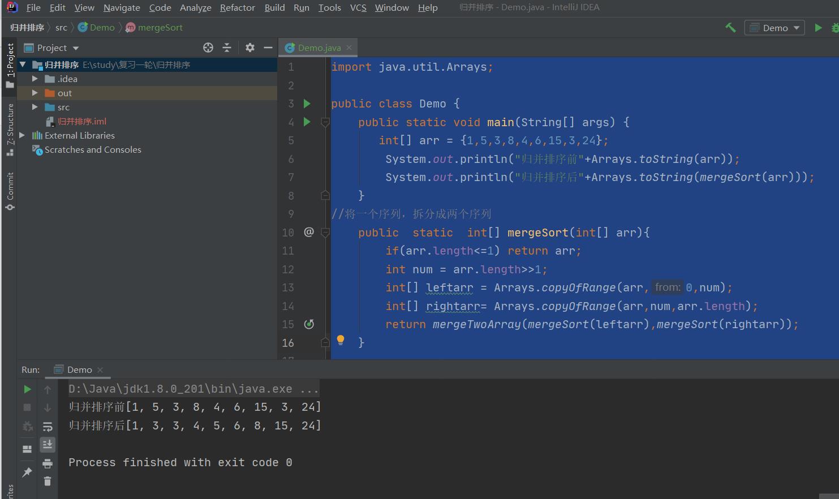Click run gutter arrow beside class Demo
This screenshot has height=499, width=839.
tap(307, 104)
